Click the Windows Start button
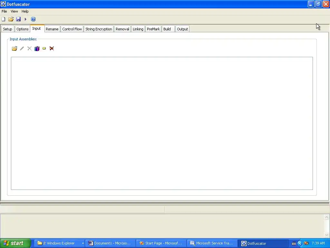330x248 pixels. click(x=15, y=243)
